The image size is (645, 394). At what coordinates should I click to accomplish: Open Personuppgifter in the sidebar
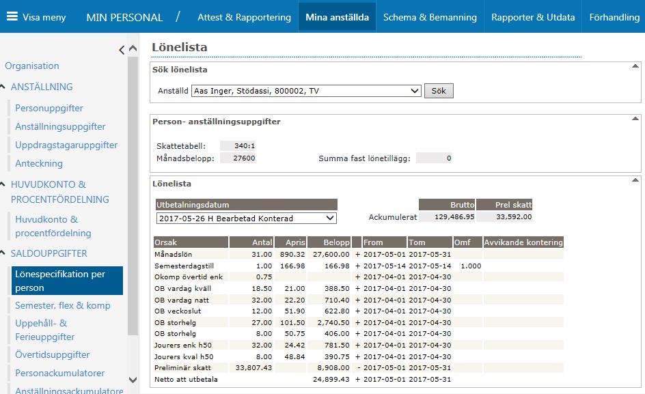49,108
